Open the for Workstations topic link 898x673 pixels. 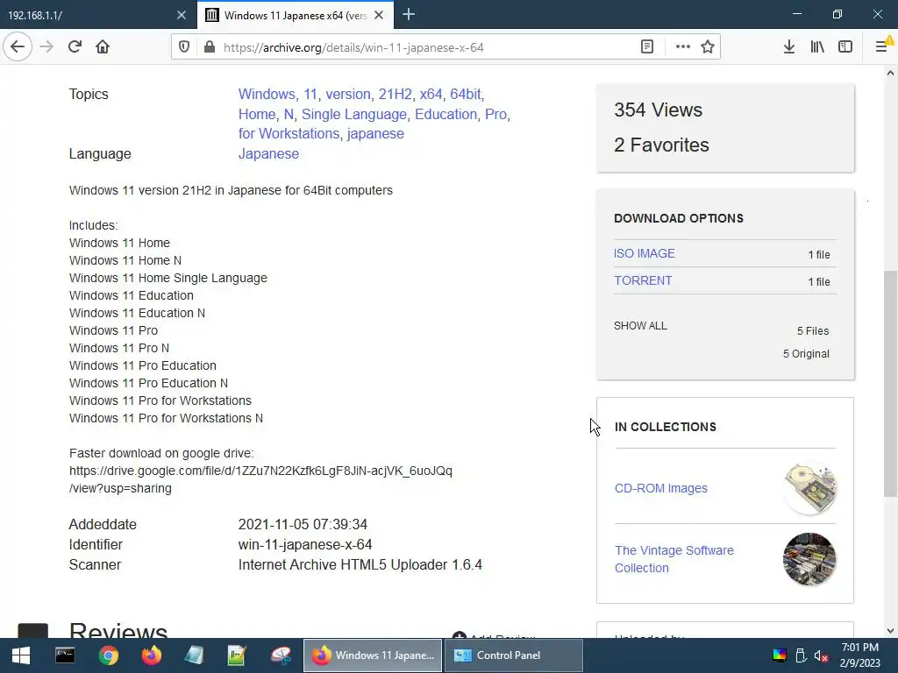click(289, 133)
